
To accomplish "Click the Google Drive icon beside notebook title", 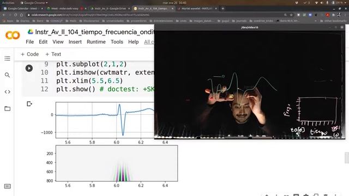I will pos(31,32).
